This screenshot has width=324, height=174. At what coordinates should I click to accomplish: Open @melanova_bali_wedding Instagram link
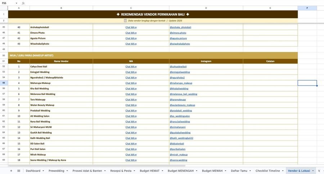click(183, 94)
